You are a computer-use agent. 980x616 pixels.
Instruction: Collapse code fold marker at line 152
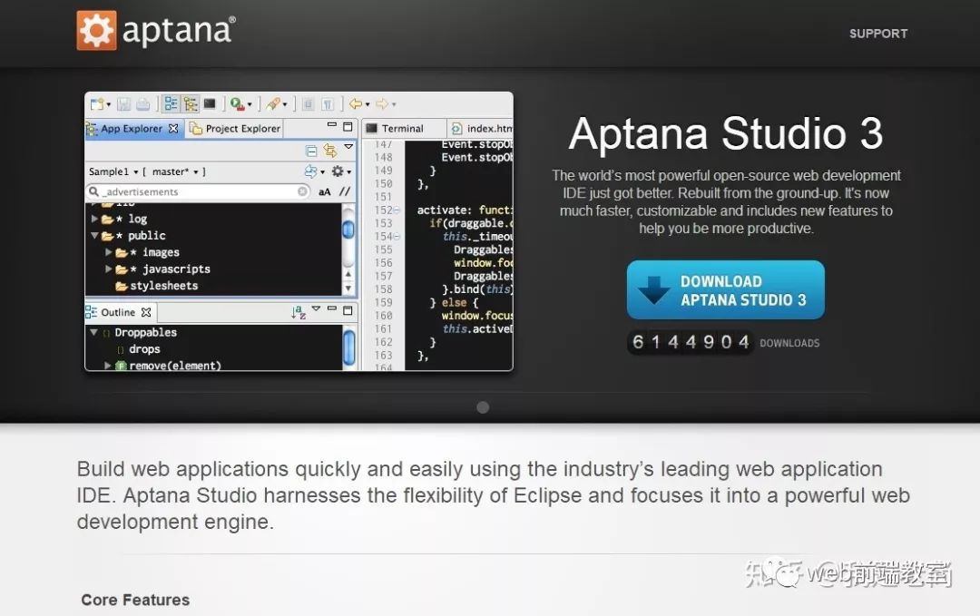[397, 210]
